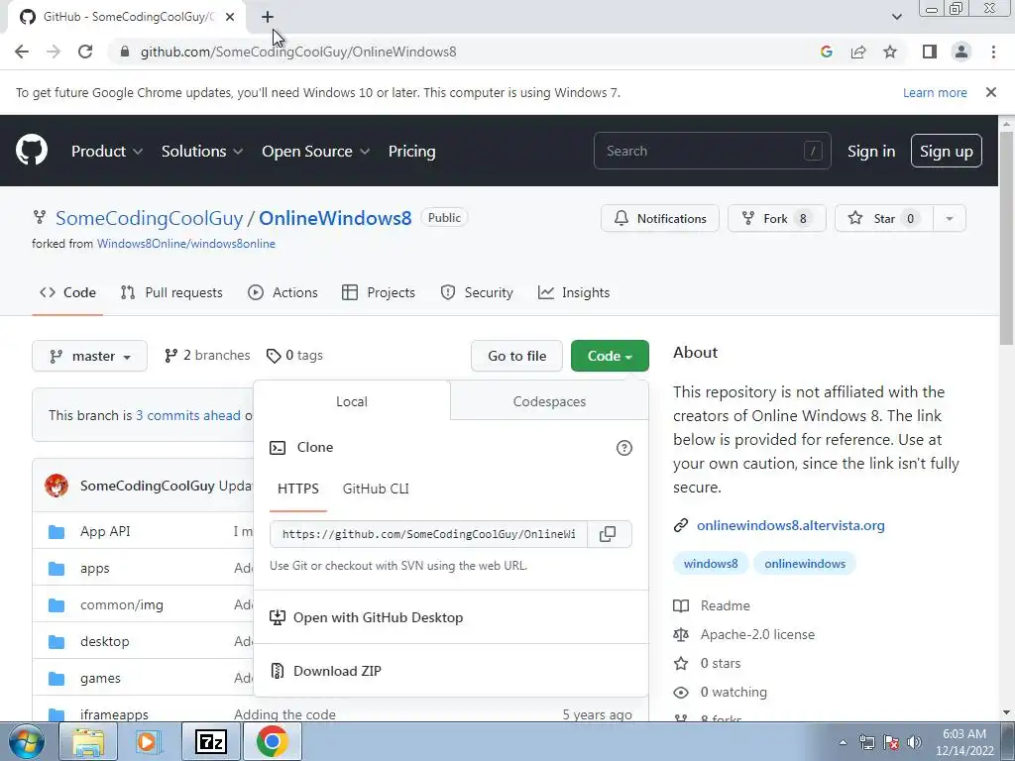Switch to the Codespaces tab
1015x761 pixels.
click(x=549, y=401)
